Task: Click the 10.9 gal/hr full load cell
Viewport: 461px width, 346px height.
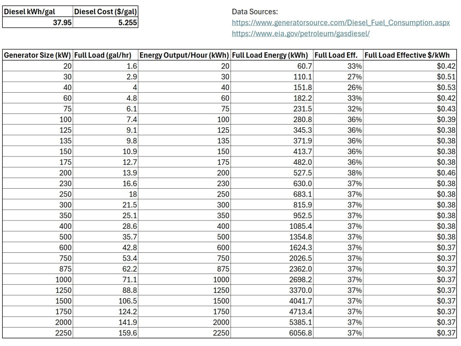Action: click(x=106, y=151)
